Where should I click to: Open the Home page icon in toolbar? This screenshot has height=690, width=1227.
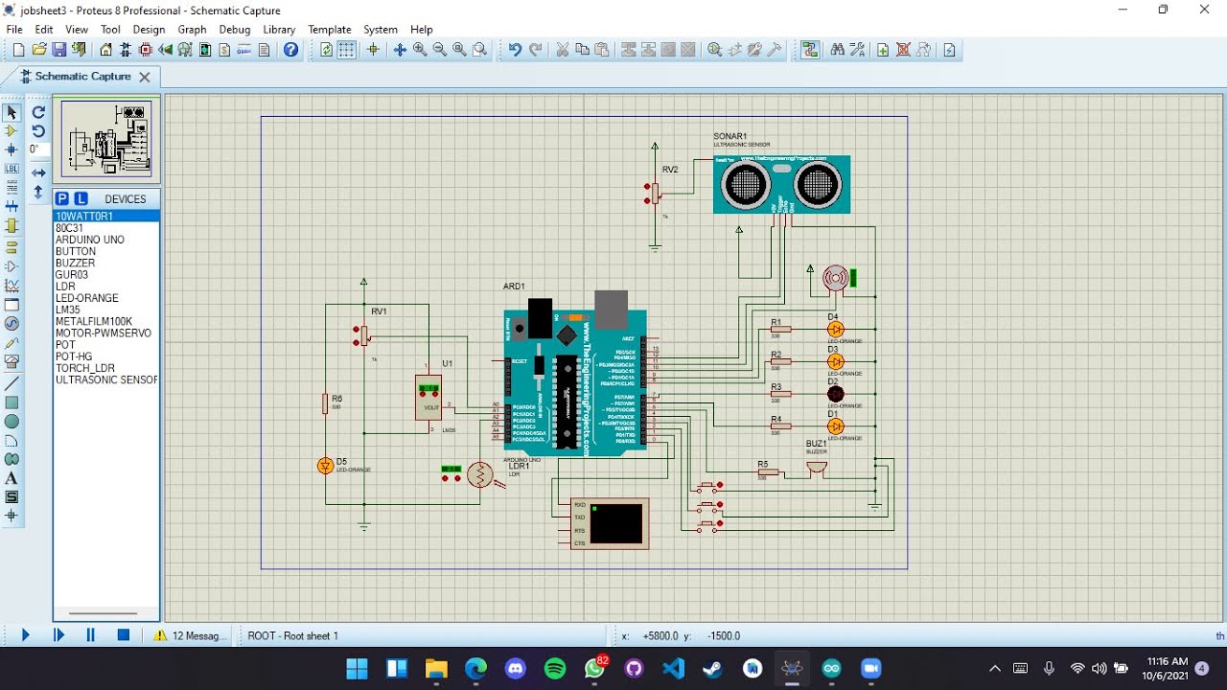[x=106, y=50]
